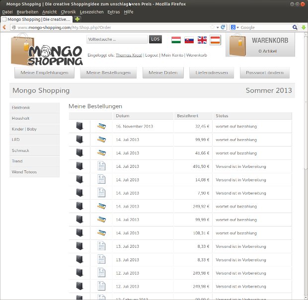Click the 0 Artikel cart text

pos(267,51)
